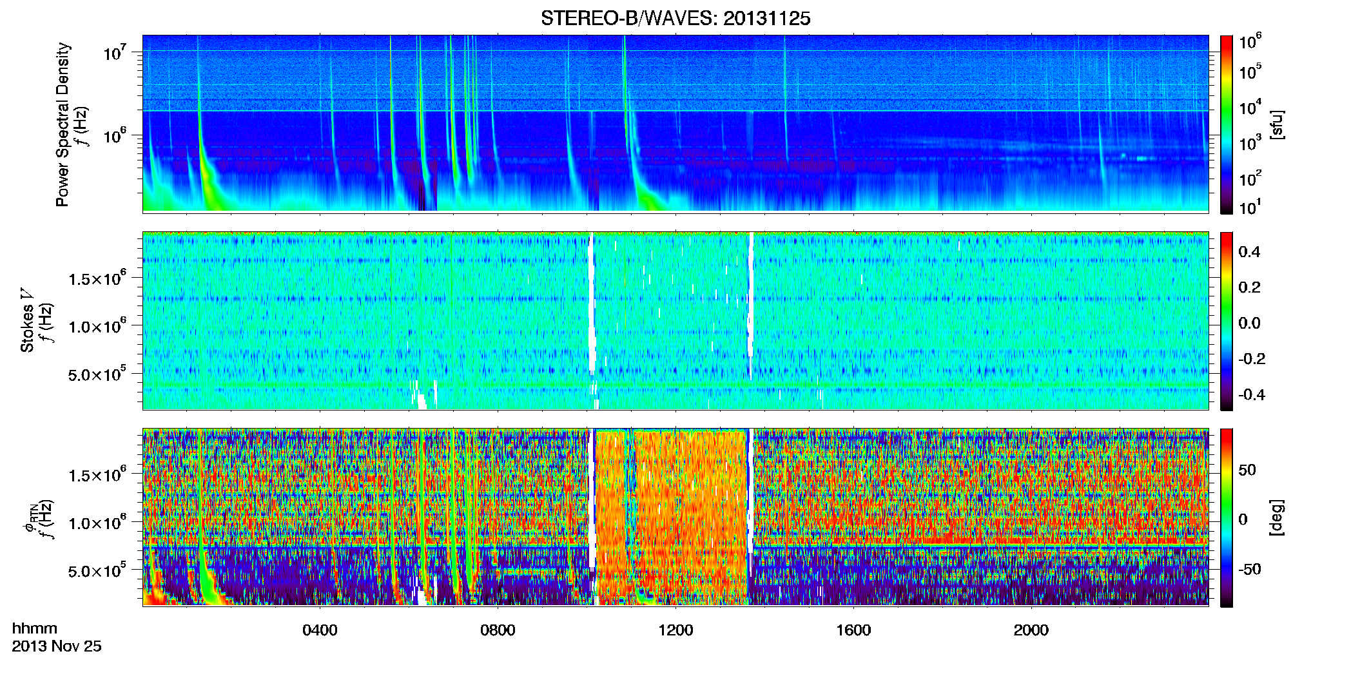Click the 0.2 label on Stokes V colorbar
The width and height of the screenshot is (1351, 696).
pos(1249,287)
